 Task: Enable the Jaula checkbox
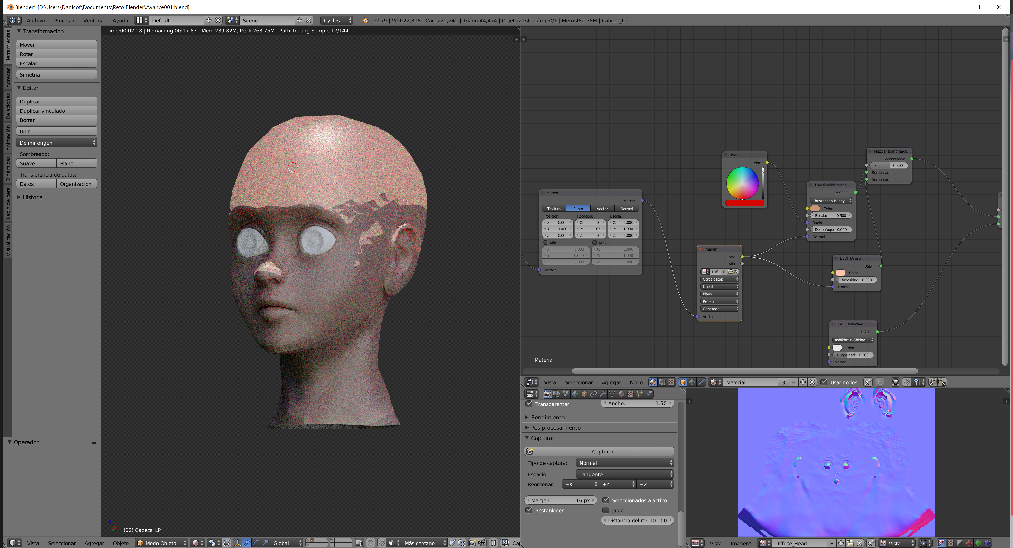(x=606, y=510)
